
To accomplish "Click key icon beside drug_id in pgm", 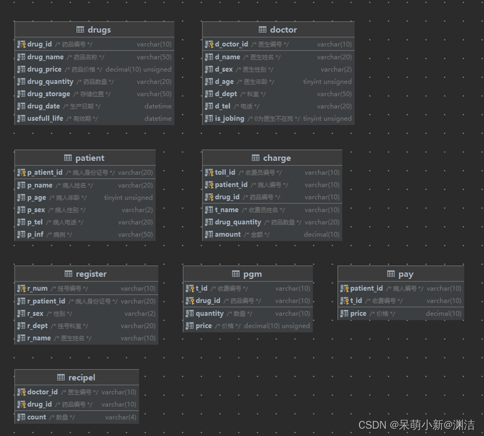I will (190, 301).
